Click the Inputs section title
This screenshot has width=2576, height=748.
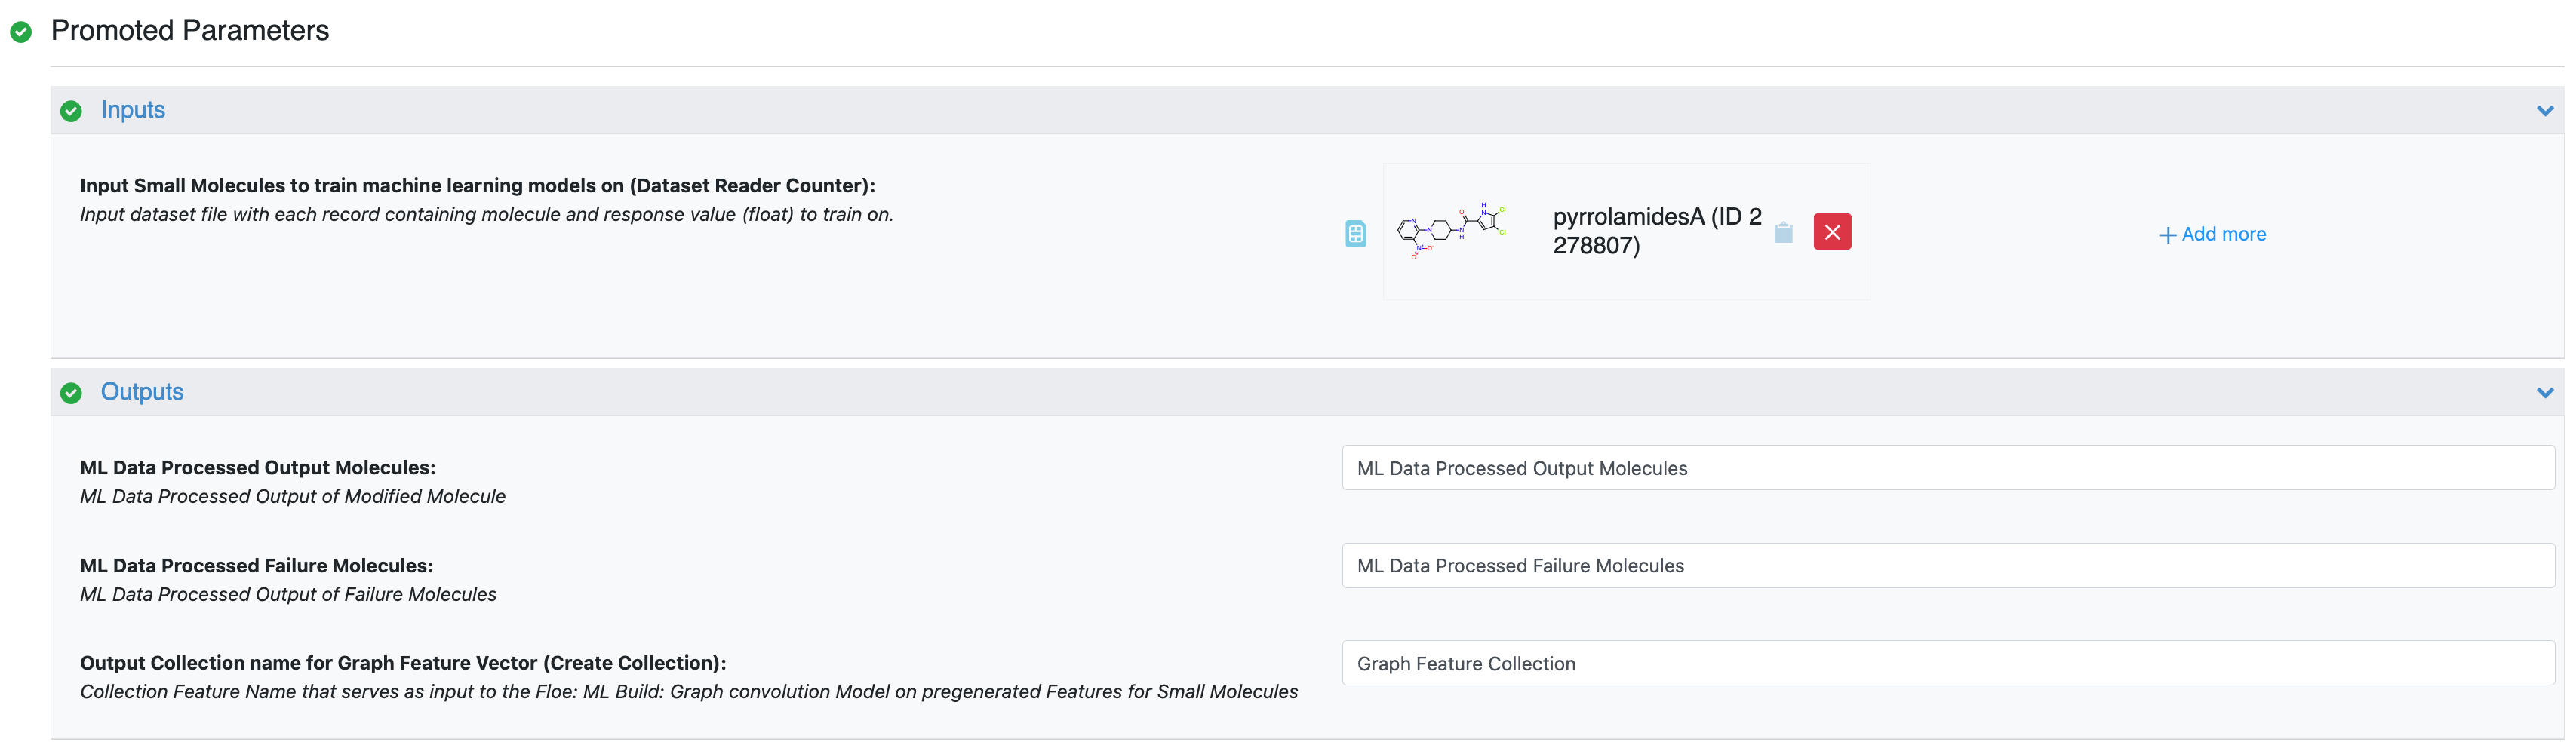pos(133,110)
